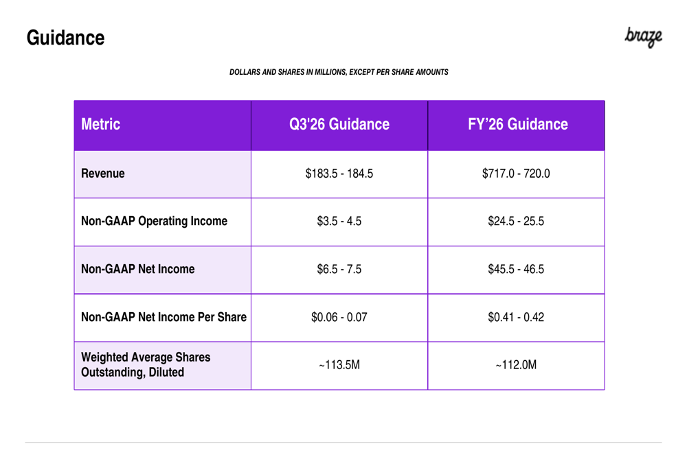Click the $3.5 - 4.5 operating income cell
Viewport: 687px width, 470px height.
[339, 222]
